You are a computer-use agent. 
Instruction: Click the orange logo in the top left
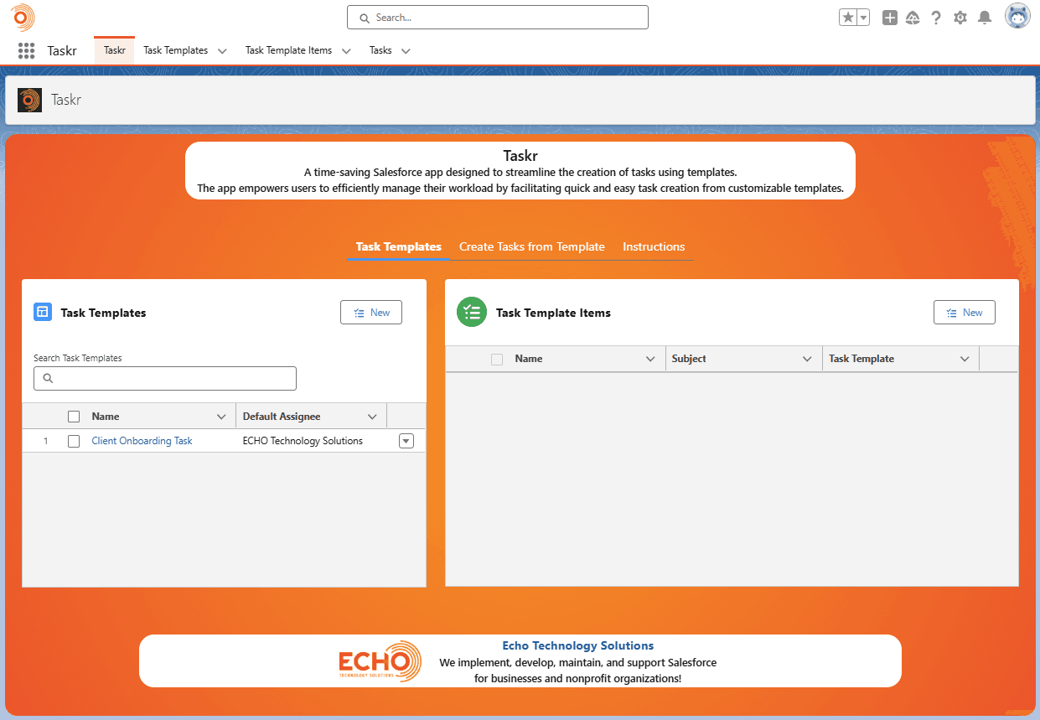pos(23,17)
